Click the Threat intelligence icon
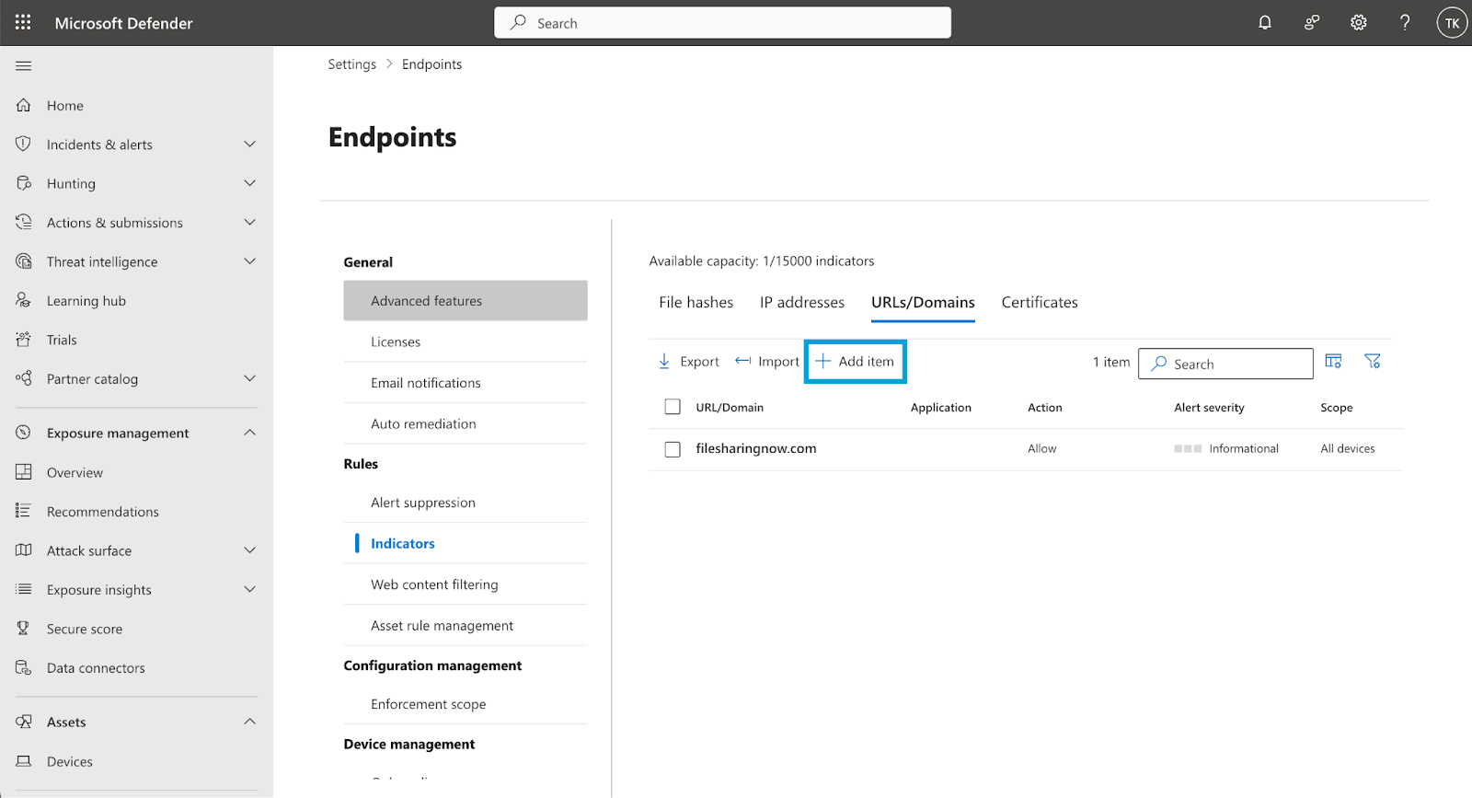 24,261
